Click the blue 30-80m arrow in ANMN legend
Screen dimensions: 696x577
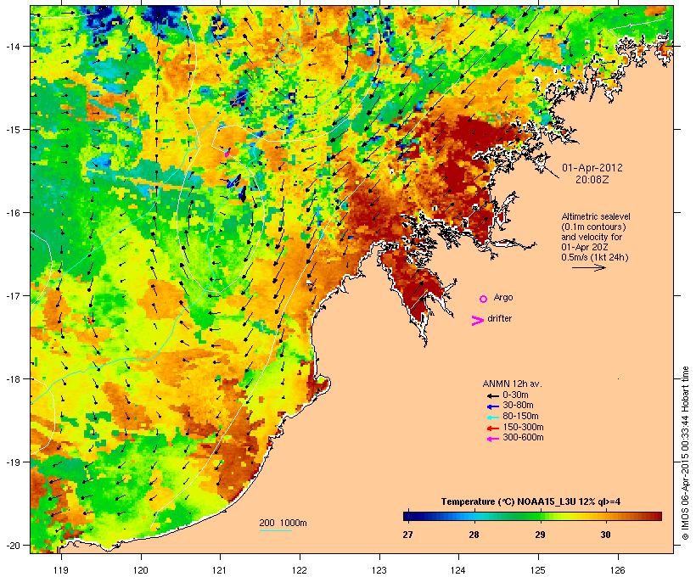(x=492, y=406)
